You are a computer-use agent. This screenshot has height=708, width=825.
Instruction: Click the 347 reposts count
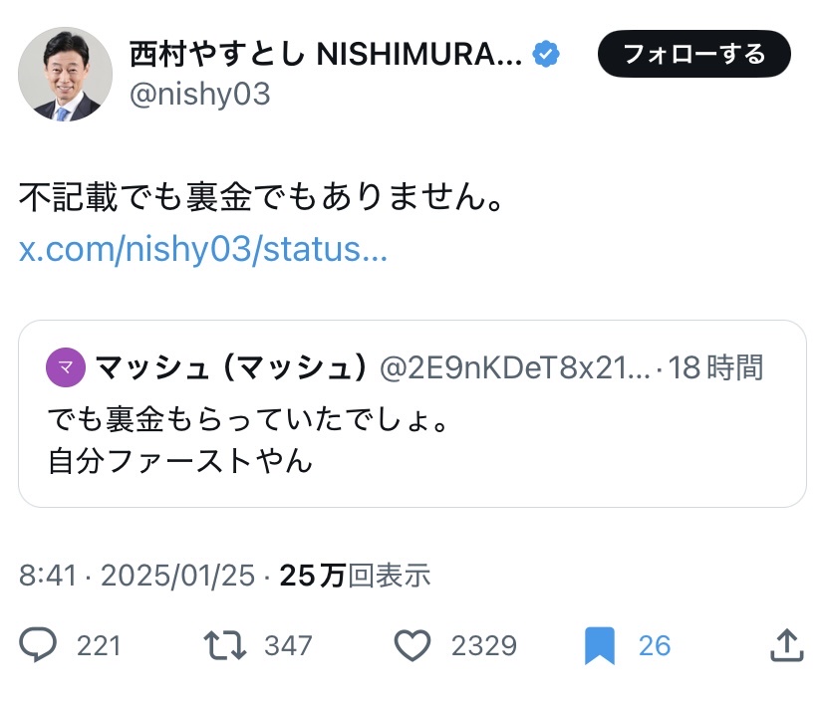(x=288, y=646)
